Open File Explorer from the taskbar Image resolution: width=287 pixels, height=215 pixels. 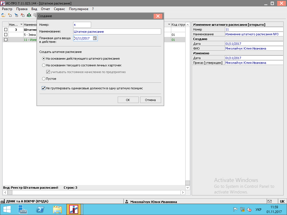click(x=57, y=209)
